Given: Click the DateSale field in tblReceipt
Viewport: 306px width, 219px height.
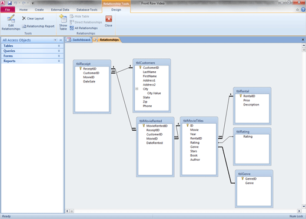Looking at the screenshot, I should [89, 81].
